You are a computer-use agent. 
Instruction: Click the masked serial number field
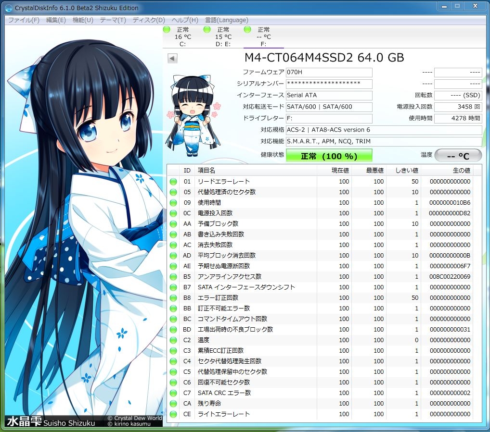click(x=329, y=84)
